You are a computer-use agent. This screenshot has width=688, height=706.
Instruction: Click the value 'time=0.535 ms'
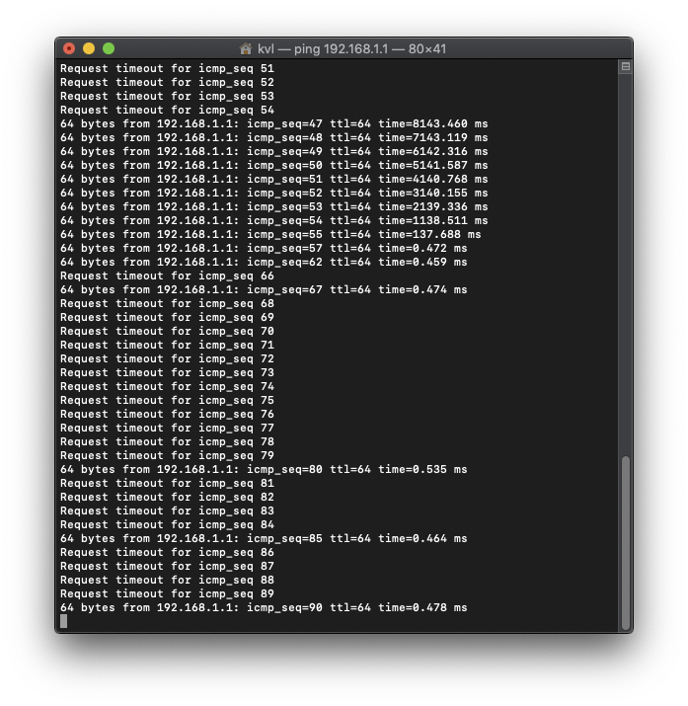(x=422, y=470)
